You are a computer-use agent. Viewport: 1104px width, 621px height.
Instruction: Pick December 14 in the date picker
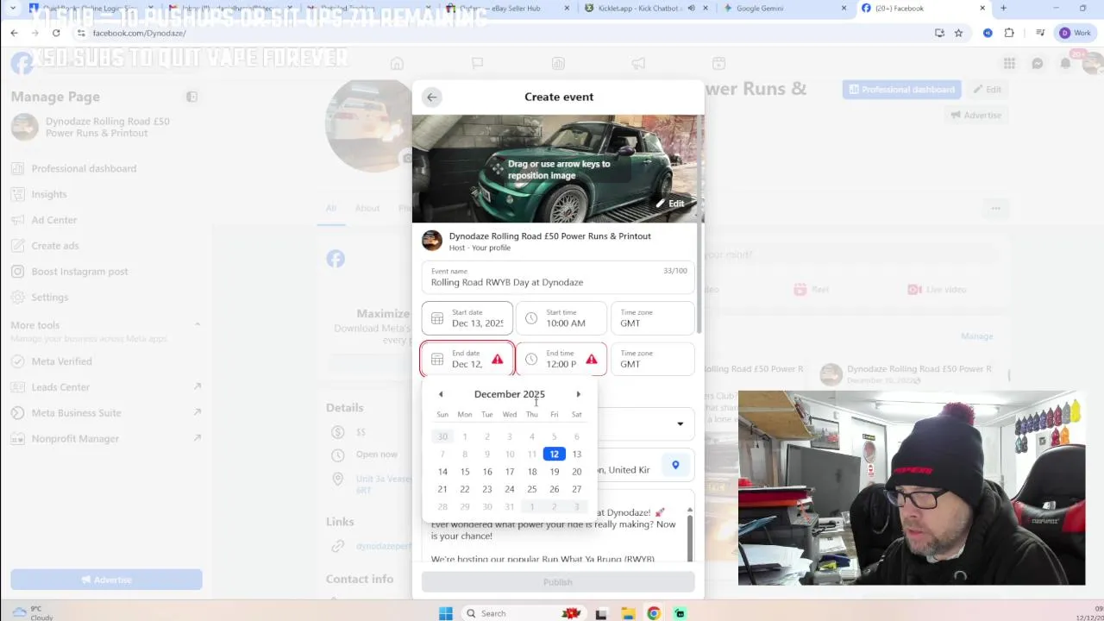(442, 472)
